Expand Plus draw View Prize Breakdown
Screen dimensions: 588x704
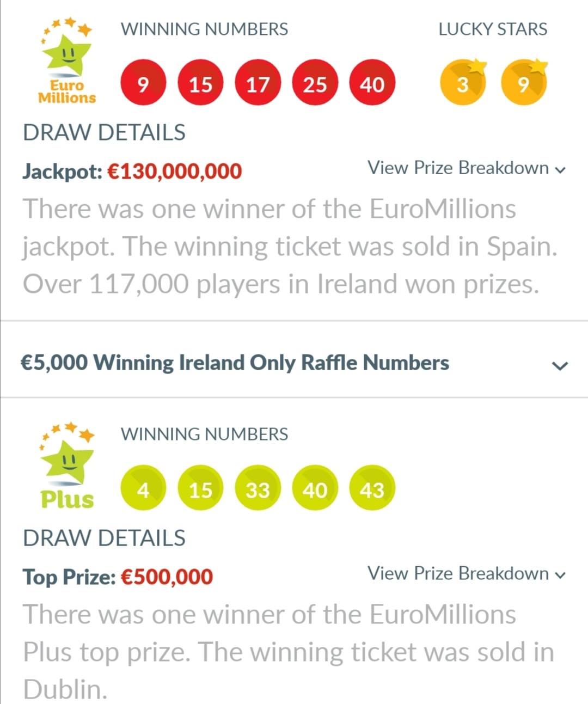click(467, 574)
